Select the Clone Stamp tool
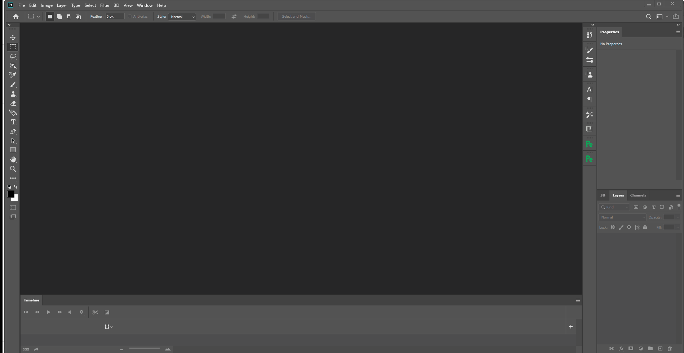684x353 pixels. (13, 94)
